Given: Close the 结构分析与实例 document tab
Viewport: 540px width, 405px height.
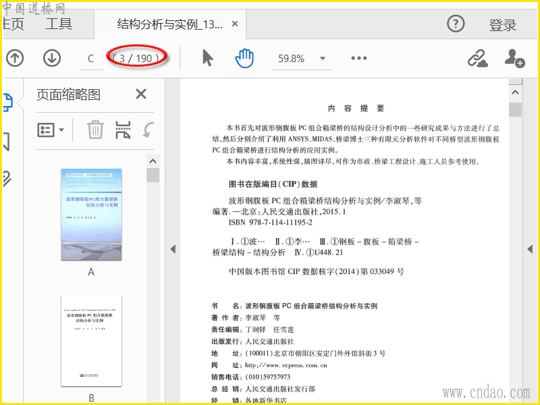Looking at the screenshot, I should [x=235, y=24].
